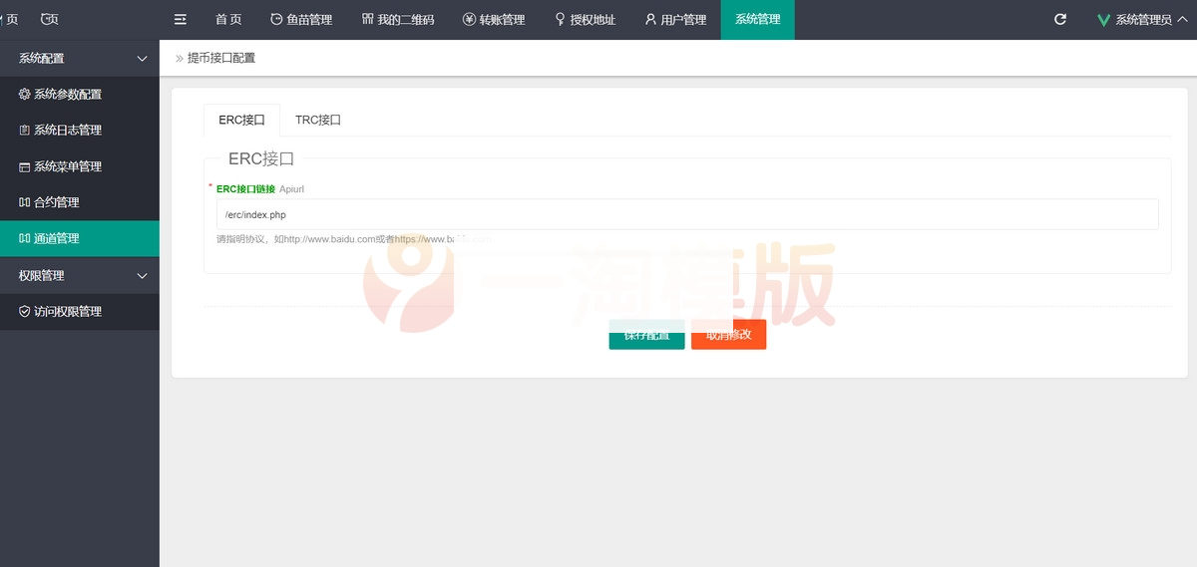Collapse the 系统配置 sidebar group
Viewport: 1197px width, 567px height.
click(x=80, y=59)
